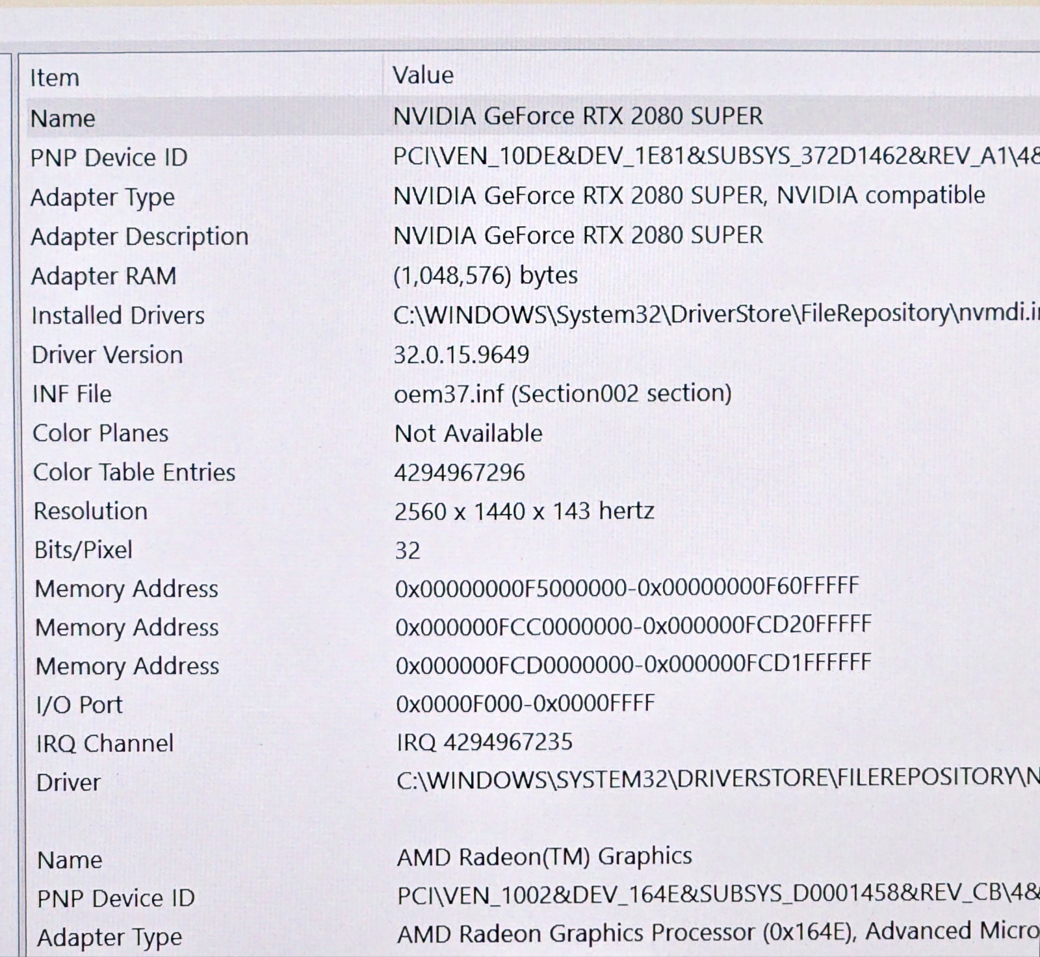Click the Color Planes row label
The height and width of the screenshot is (957, 1040).
pos(100,433)
